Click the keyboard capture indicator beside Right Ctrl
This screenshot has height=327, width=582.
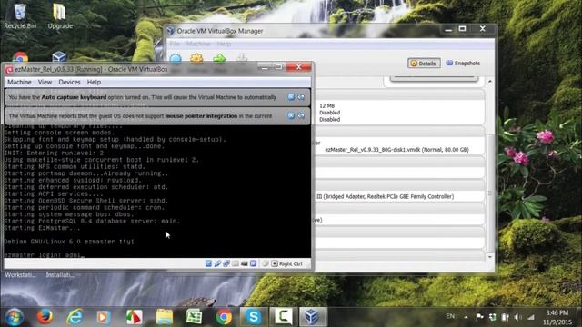point(275,263)
